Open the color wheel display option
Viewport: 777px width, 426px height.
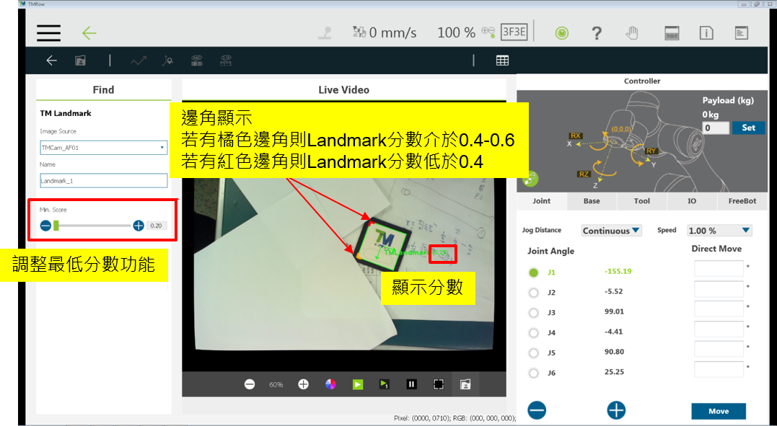(x=330, y=384)
